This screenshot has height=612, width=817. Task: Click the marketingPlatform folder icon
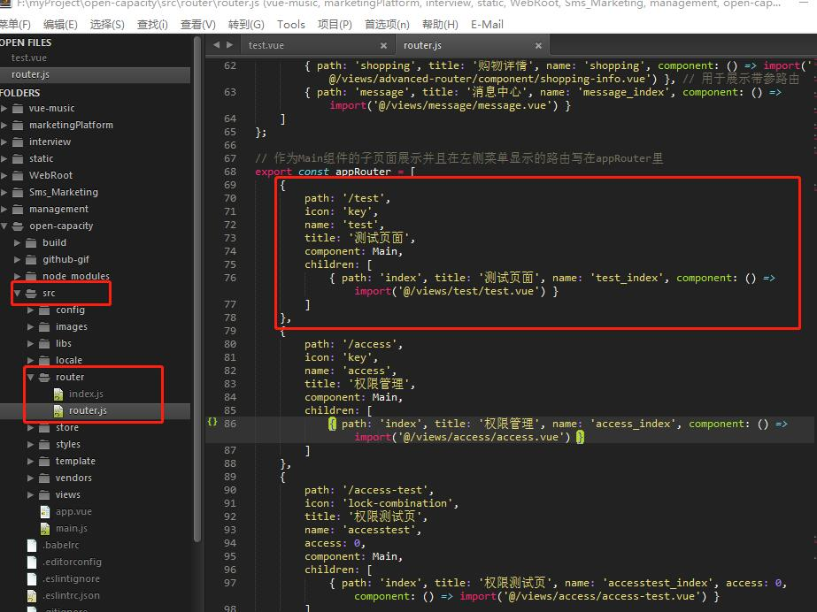point(19,125)
